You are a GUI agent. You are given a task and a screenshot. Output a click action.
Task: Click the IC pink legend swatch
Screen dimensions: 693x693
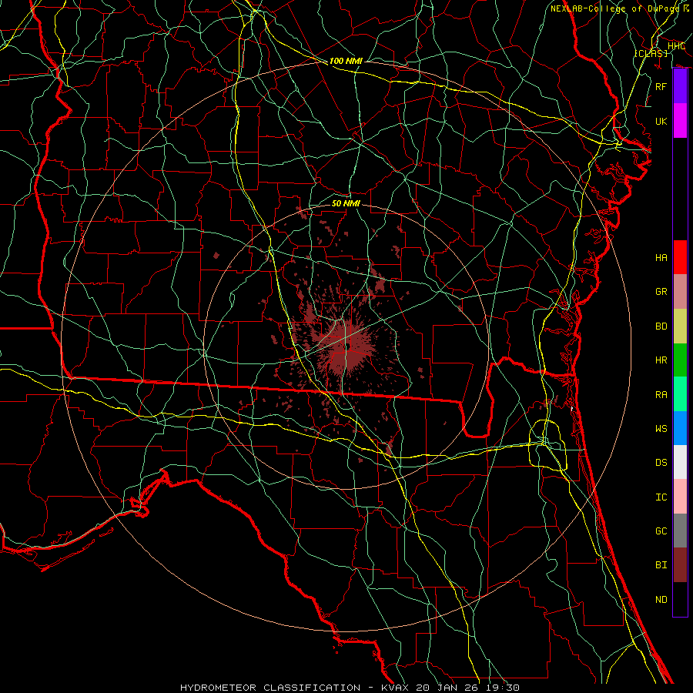pos(680,497)
